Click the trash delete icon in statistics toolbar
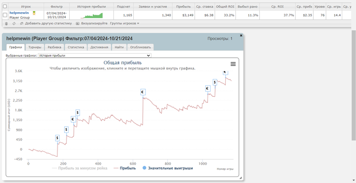This screenshot has width=356, height=183. tap(6, 23)
